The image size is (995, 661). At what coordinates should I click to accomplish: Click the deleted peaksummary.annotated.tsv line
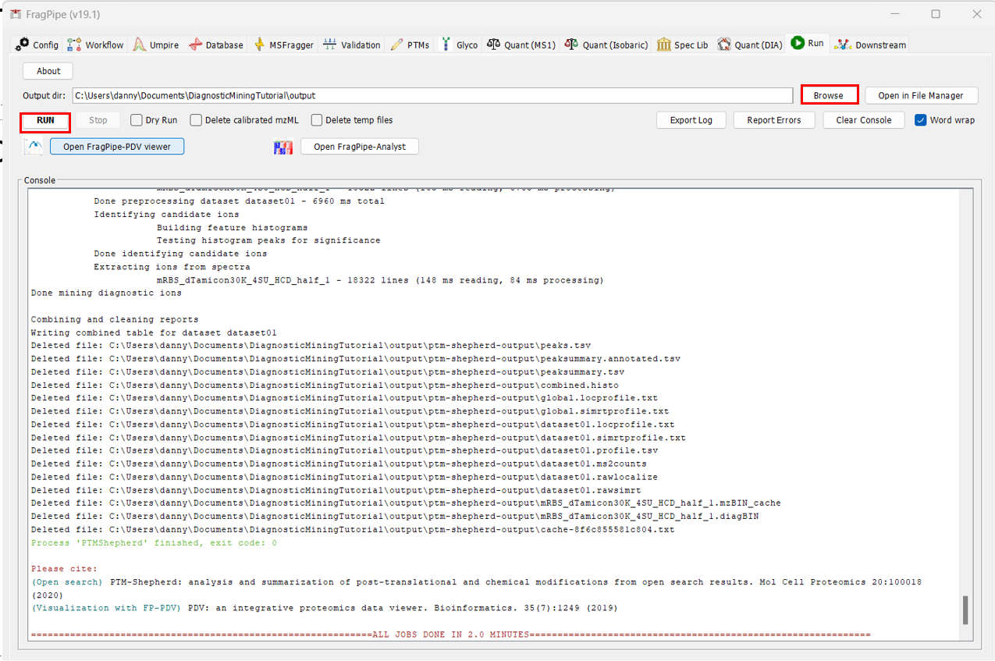pos(355,358)
